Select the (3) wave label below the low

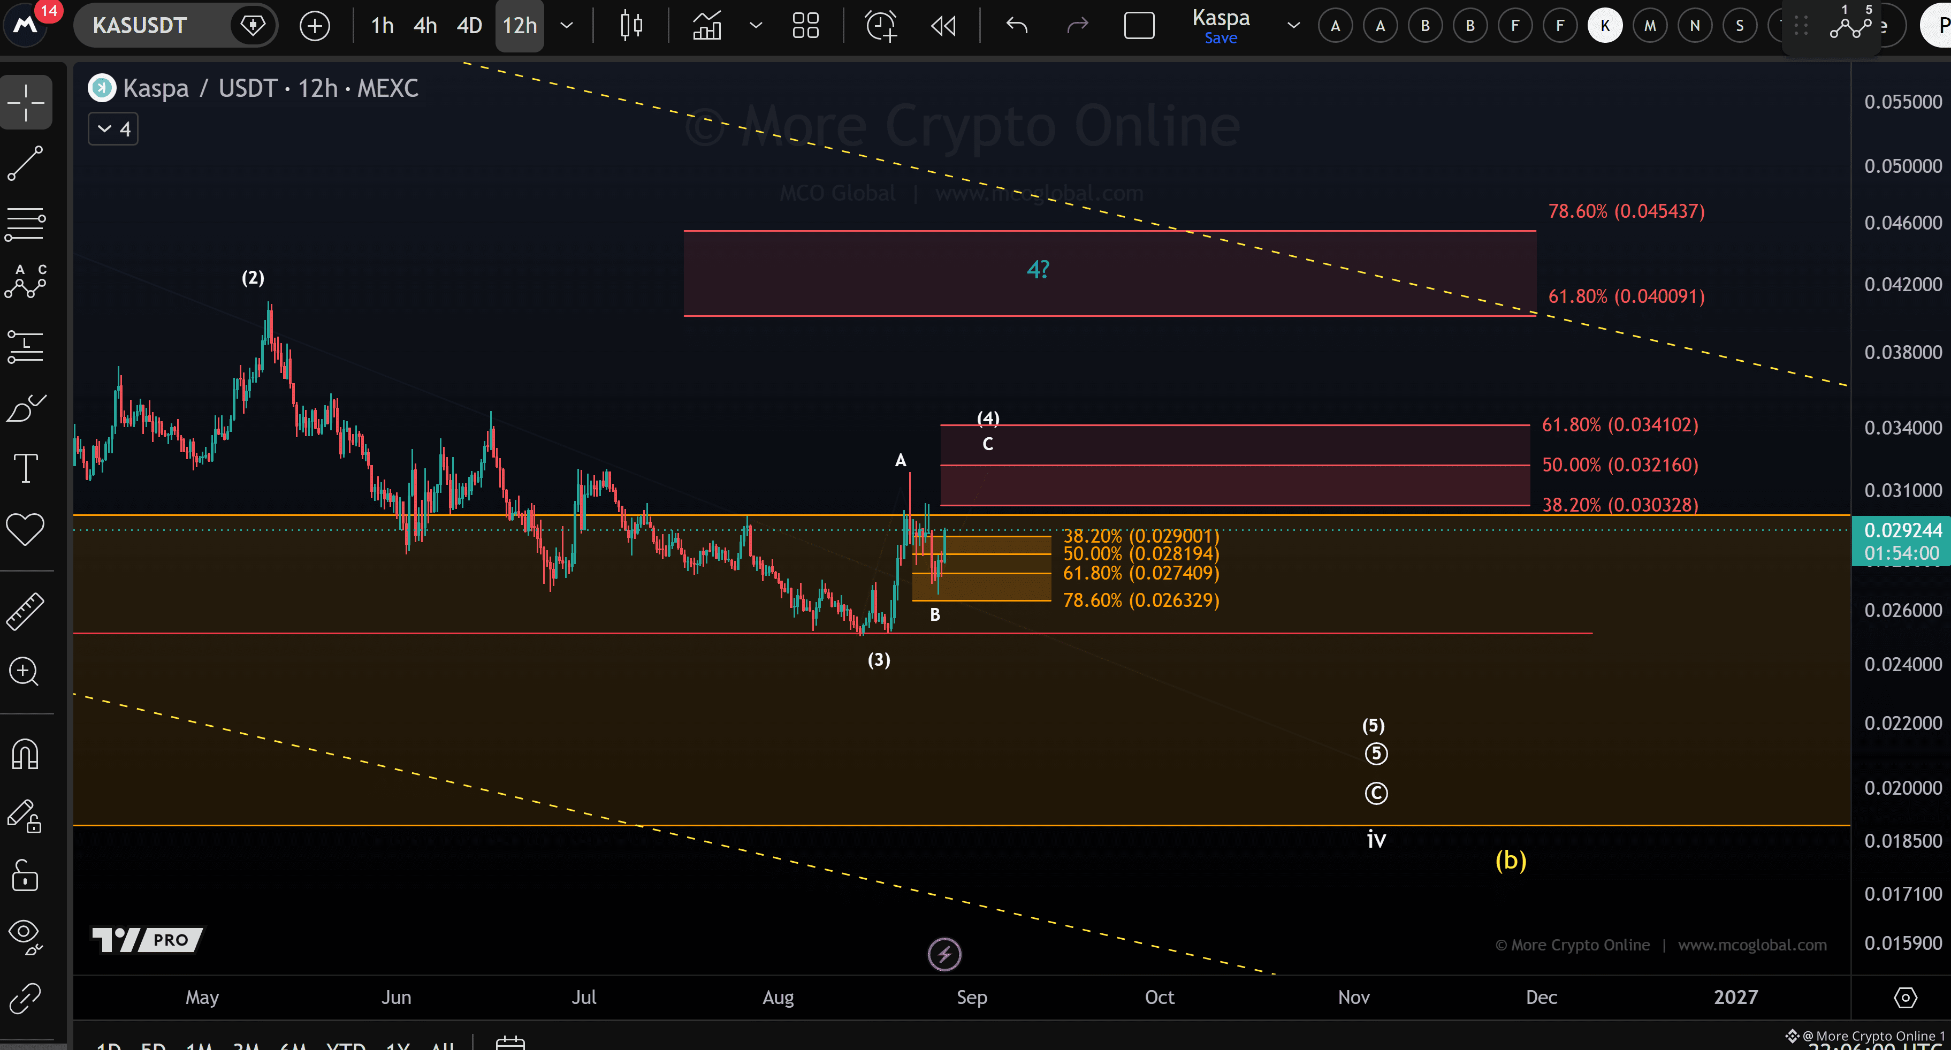879,660
